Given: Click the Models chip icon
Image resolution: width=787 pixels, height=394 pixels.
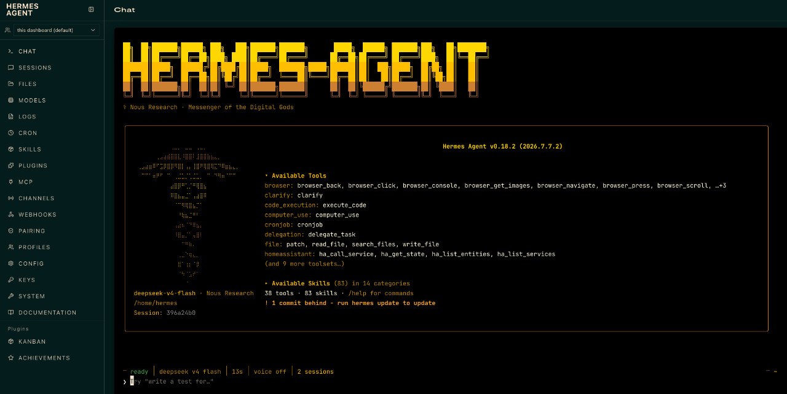Looking at the screenshot, I should (10, 100).
